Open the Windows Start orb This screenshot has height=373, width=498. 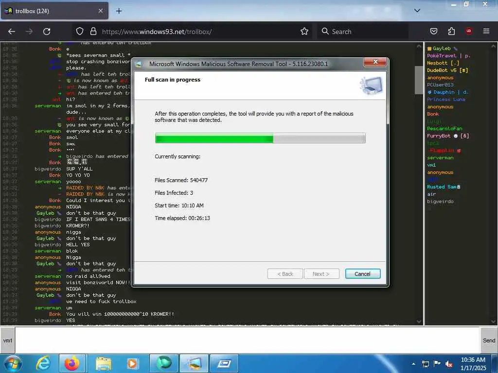pyautogui.click(x=13, y=363)
